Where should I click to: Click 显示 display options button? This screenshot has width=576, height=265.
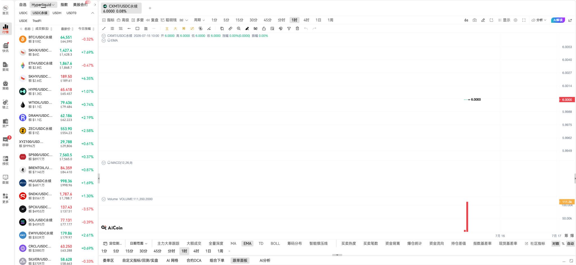pos(504,20)
